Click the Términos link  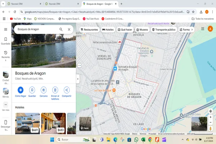click(143, 134)
